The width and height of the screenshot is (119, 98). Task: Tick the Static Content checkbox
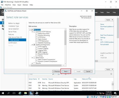36,39
